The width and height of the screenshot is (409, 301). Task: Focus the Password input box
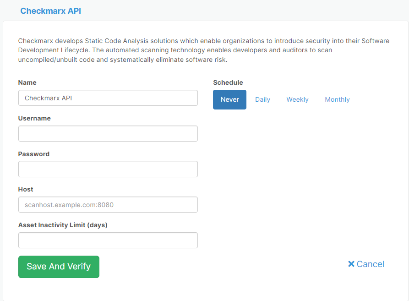[108, 169]
